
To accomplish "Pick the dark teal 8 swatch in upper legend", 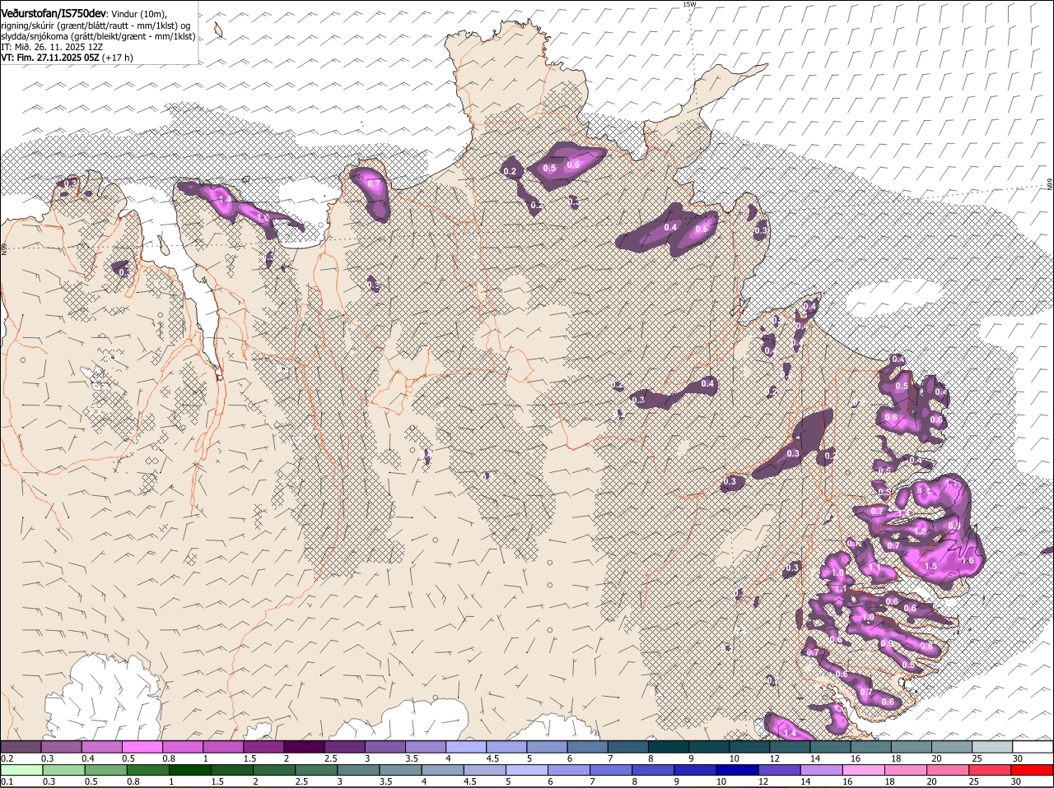I will tap(667, 746).
